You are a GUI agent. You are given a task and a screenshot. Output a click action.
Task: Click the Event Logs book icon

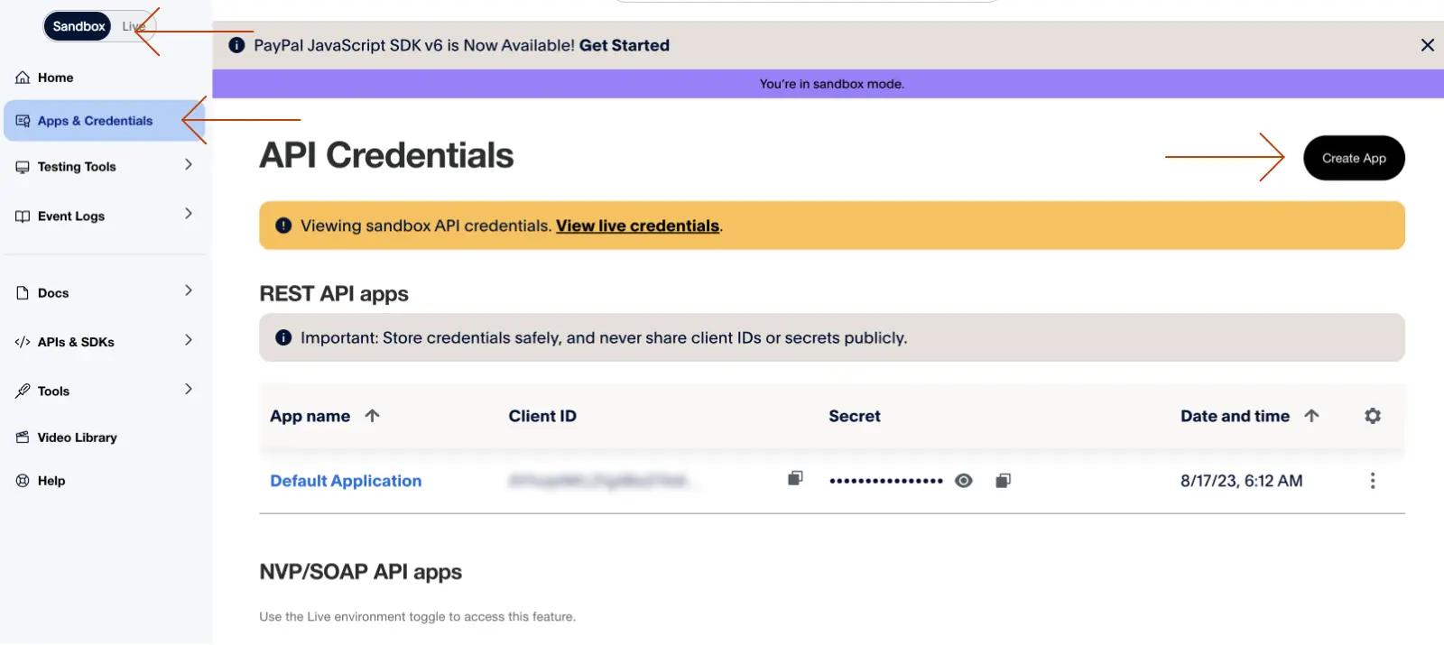23,217
